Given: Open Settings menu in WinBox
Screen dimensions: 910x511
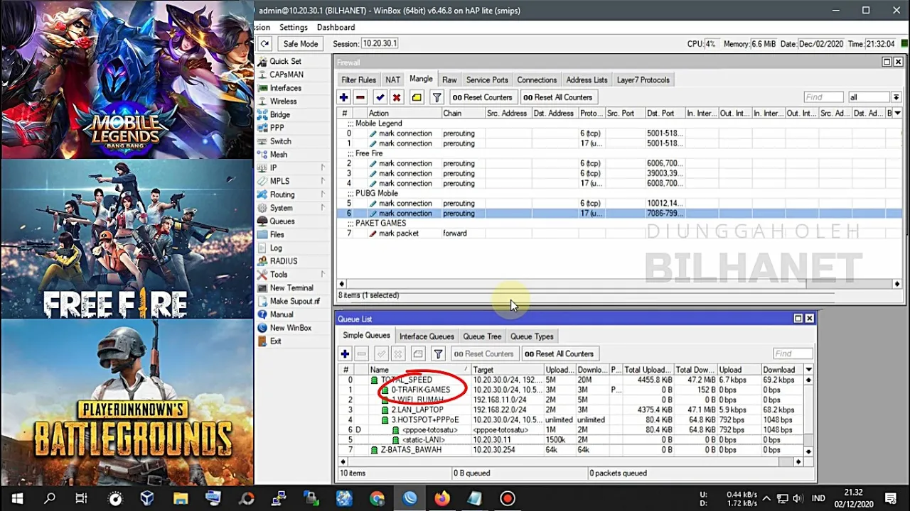Looking at the screenshot, I should point(294,27).
